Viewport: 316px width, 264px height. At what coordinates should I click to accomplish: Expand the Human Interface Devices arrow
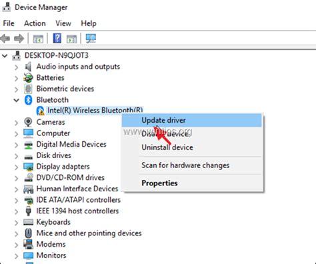(16, 189)
